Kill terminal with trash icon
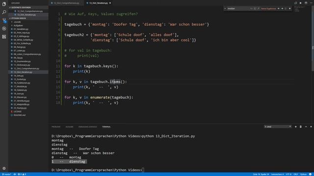The image size is (314, 176). click(x=301, y=127)
